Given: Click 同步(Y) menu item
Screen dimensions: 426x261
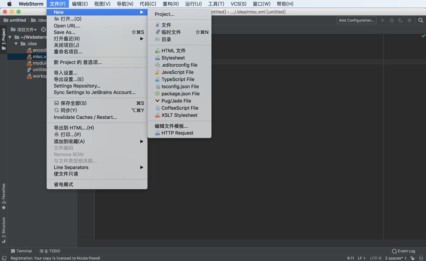Looking at the screenshot, I should 97,110.
